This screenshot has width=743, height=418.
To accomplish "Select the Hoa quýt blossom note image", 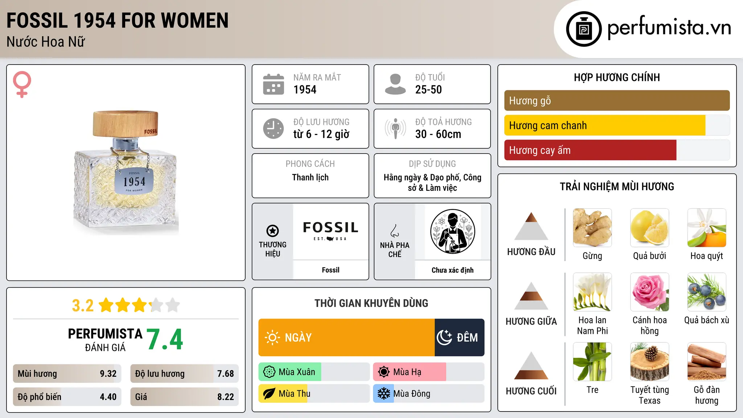I will (707, 228).
